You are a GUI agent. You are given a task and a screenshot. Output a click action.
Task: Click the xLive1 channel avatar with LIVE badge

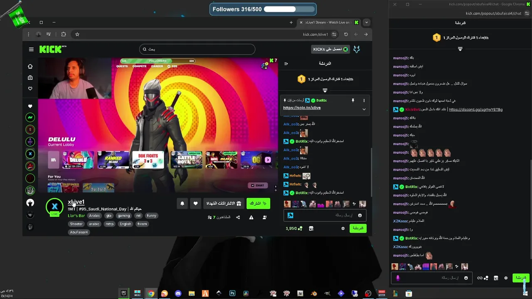[x=54, y=207]
